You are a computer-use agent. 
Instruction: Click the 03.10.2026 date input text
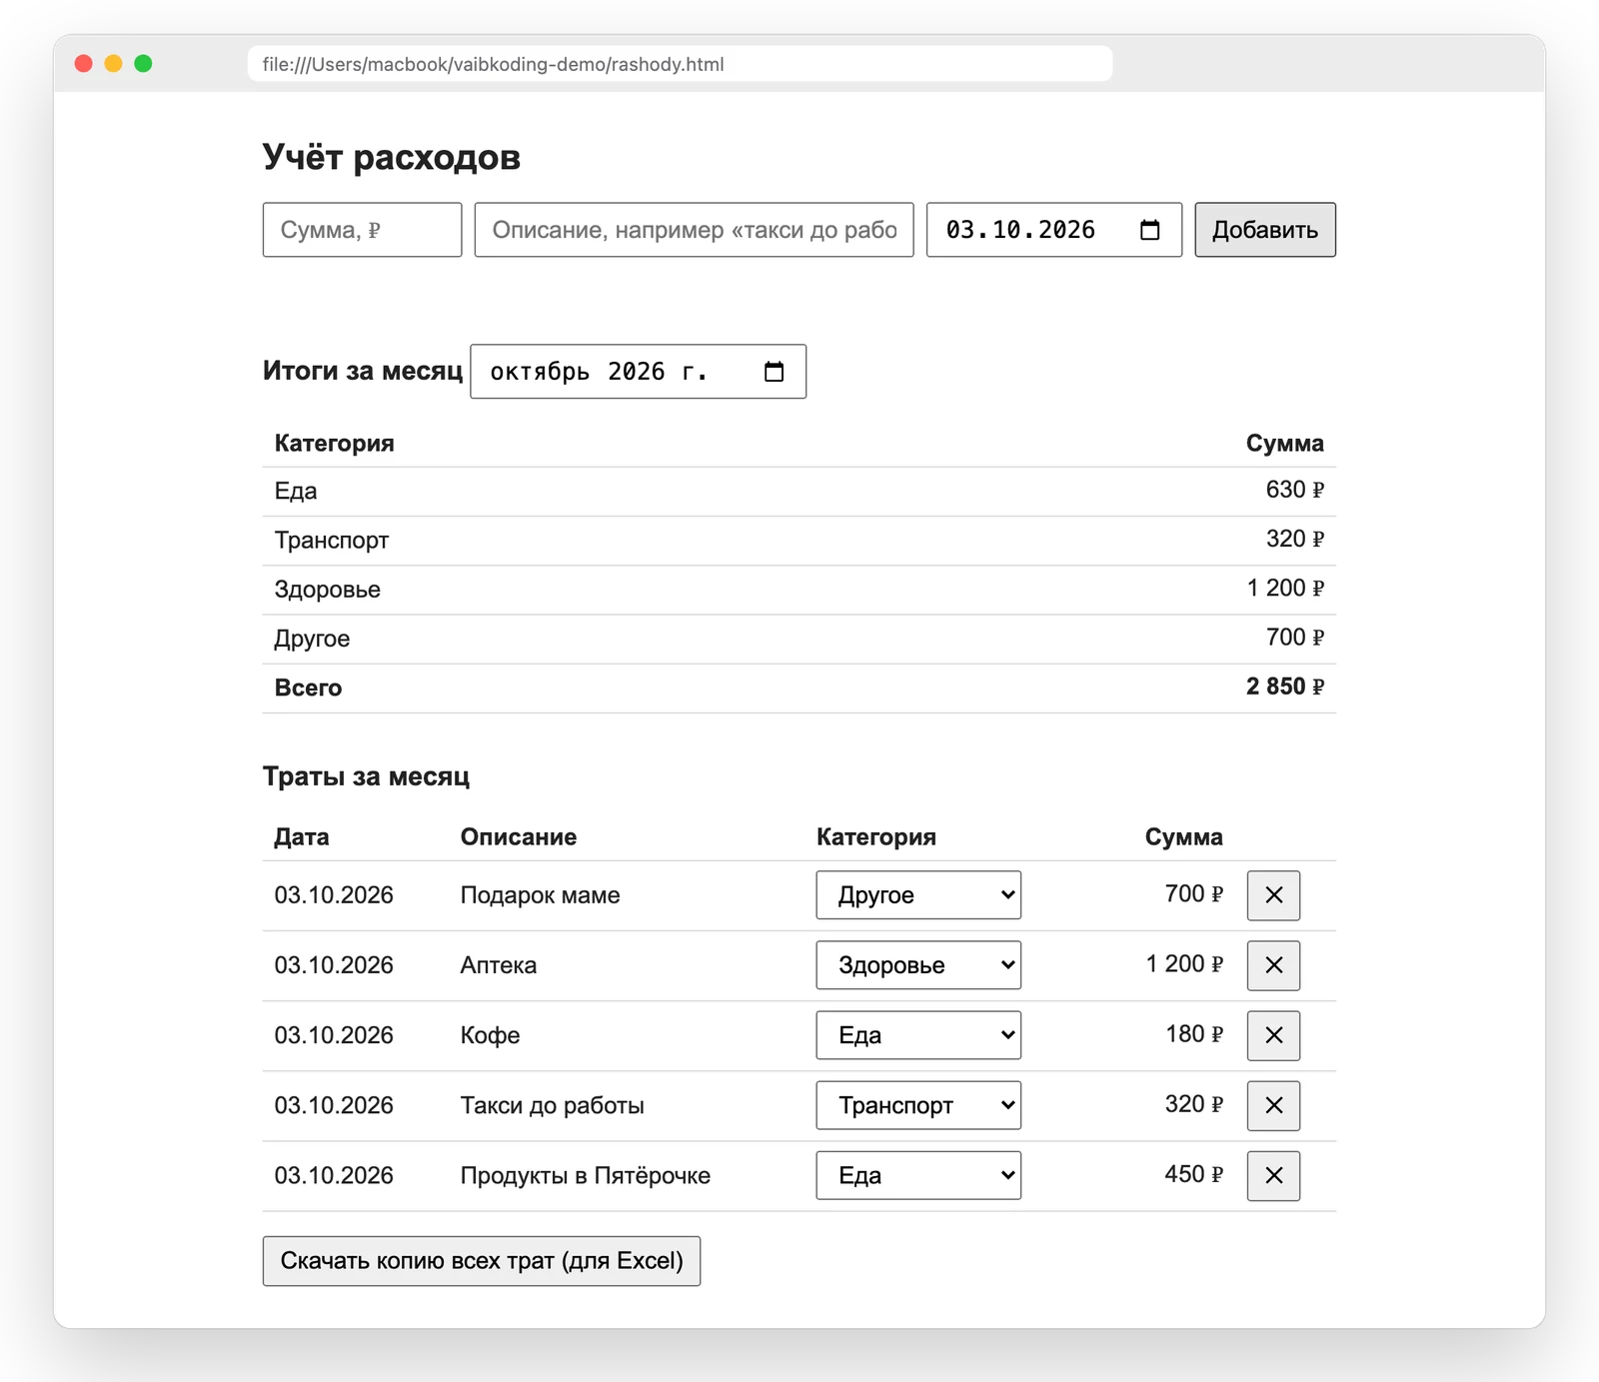(1020, 230)
